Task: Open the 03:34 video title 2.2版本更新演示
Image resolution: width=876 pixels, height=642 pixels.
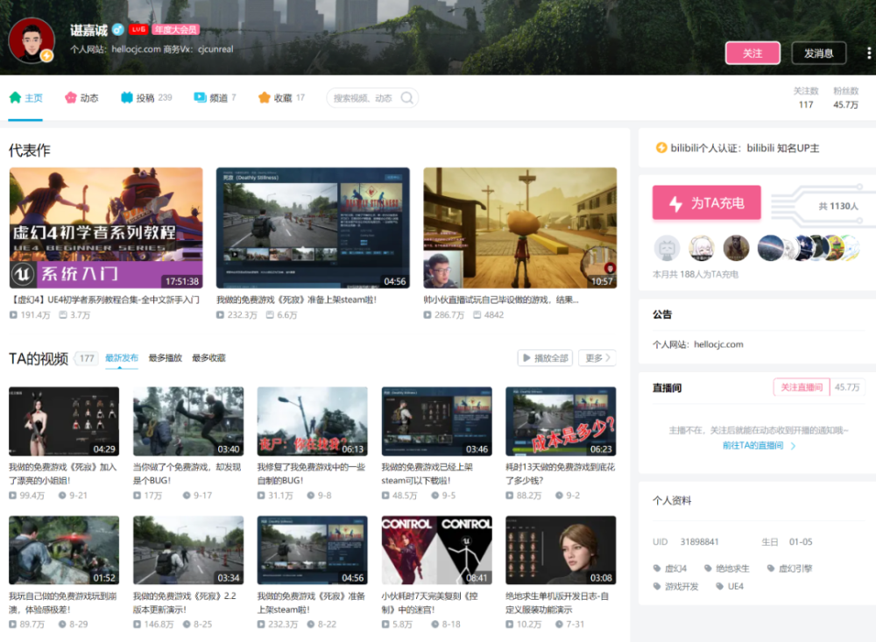Action: click(x=184, y=603)
